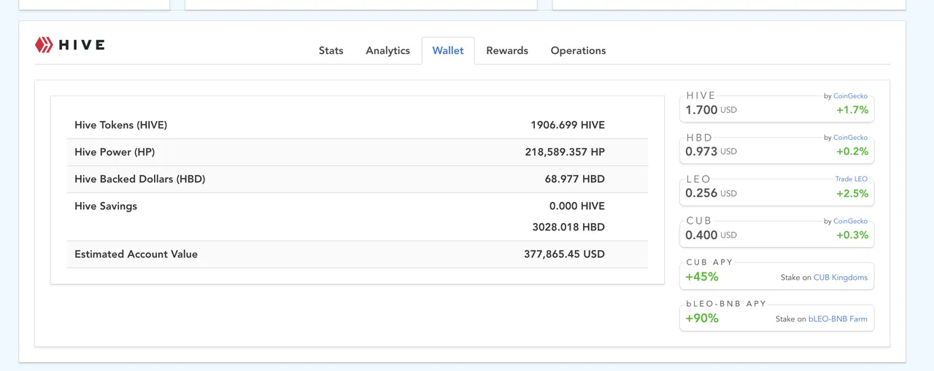Open the Operations tab
934x371 pixels.
coord(578,50)
